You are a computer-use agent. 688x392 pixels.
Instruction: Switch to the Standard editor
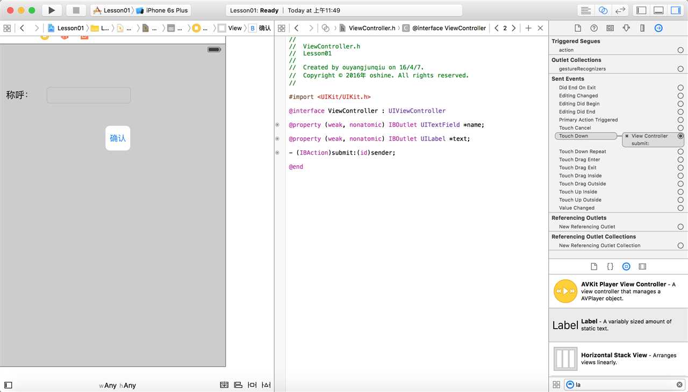pyautogui.click(x=586, y=10)
